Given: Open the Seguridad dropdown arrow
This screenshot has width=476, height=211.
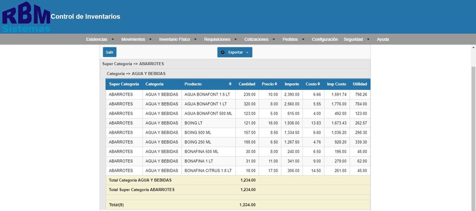Looking at the screenshot, I should pos(368,39).
